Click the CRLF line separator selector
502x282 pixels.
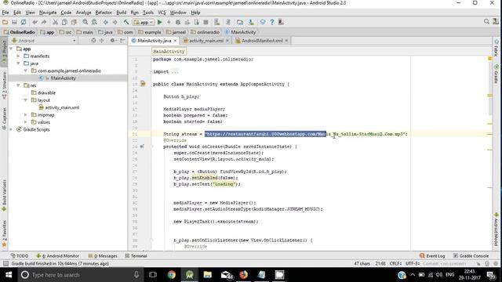(395, 263)
